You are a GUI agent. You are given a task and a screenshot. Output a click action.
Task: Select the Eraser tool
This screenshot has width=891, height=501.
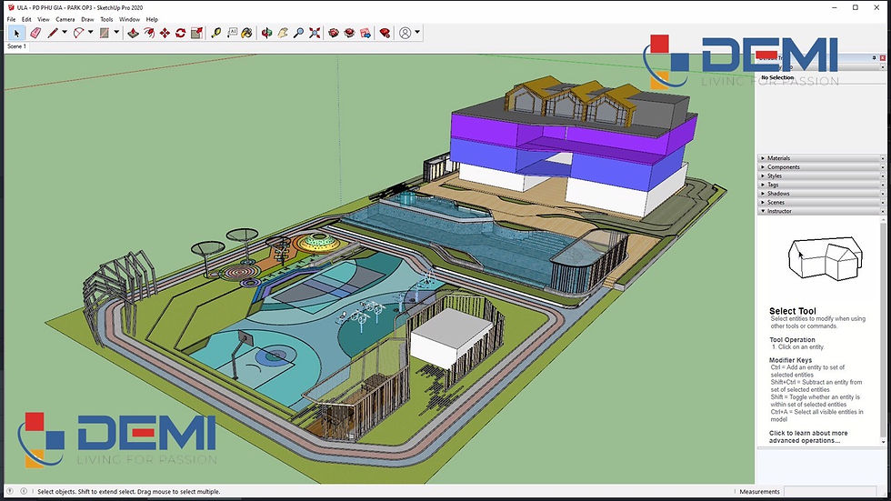[35, 33]
